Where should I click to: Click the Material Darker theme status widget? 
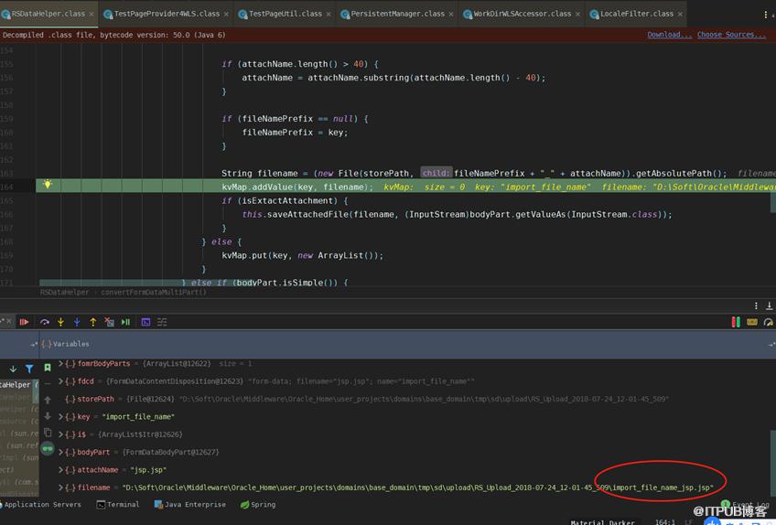[x=602, y=522]
